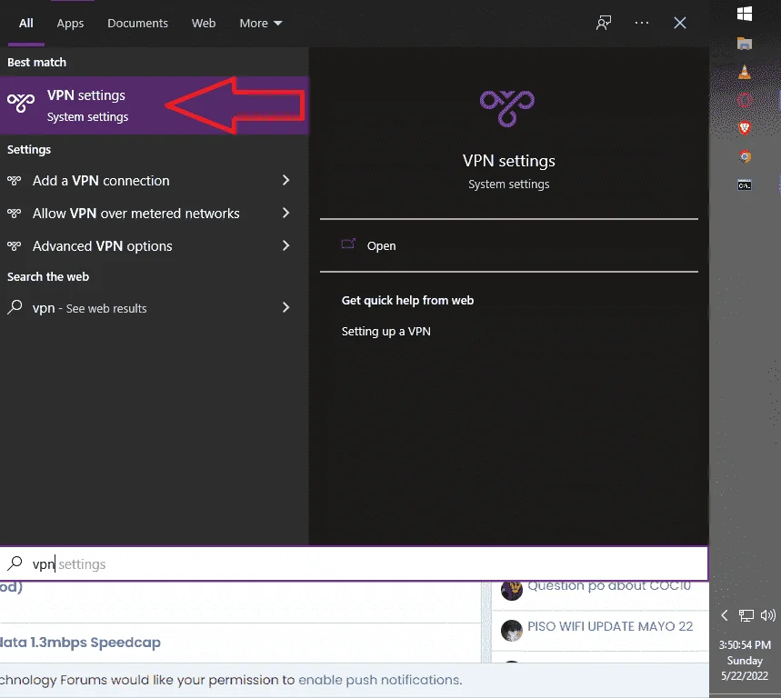Open File Explorer from the taskbar
The image size is (781, 698).
tap(745, 44)
